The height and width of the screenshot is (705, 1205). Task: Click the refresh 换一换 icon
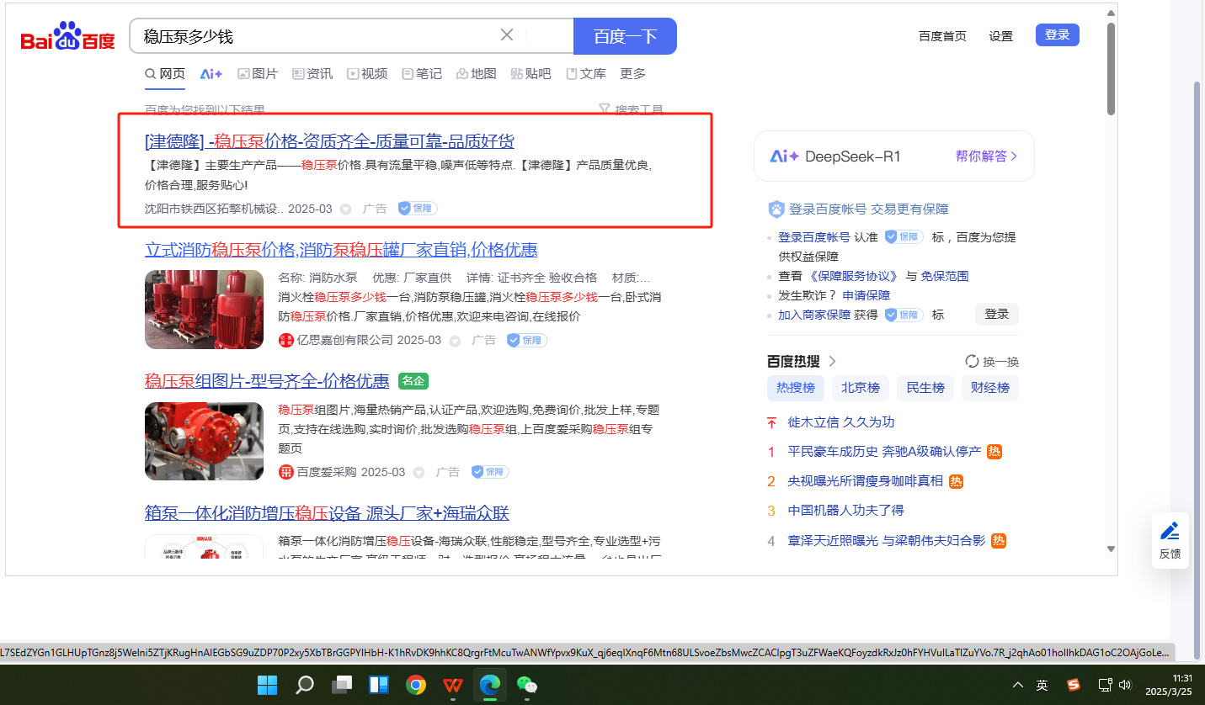pos(972,362)
